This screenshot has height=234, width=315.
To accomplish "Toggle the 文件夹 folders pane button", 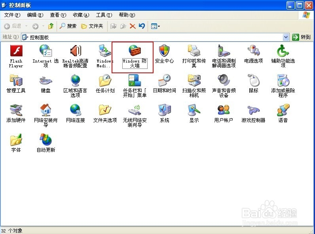I will (92, 26).
